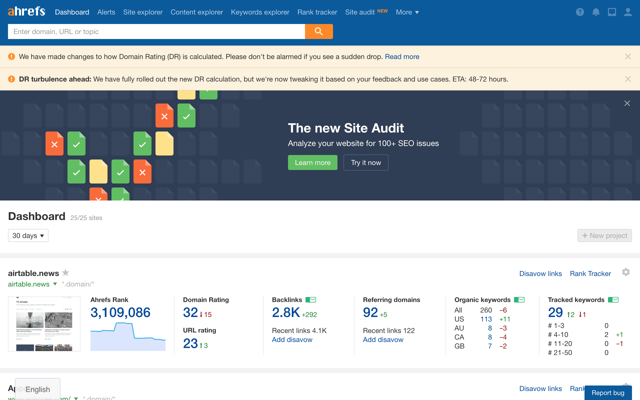Dismiss the DR turbulence notification

click(628, 79)
